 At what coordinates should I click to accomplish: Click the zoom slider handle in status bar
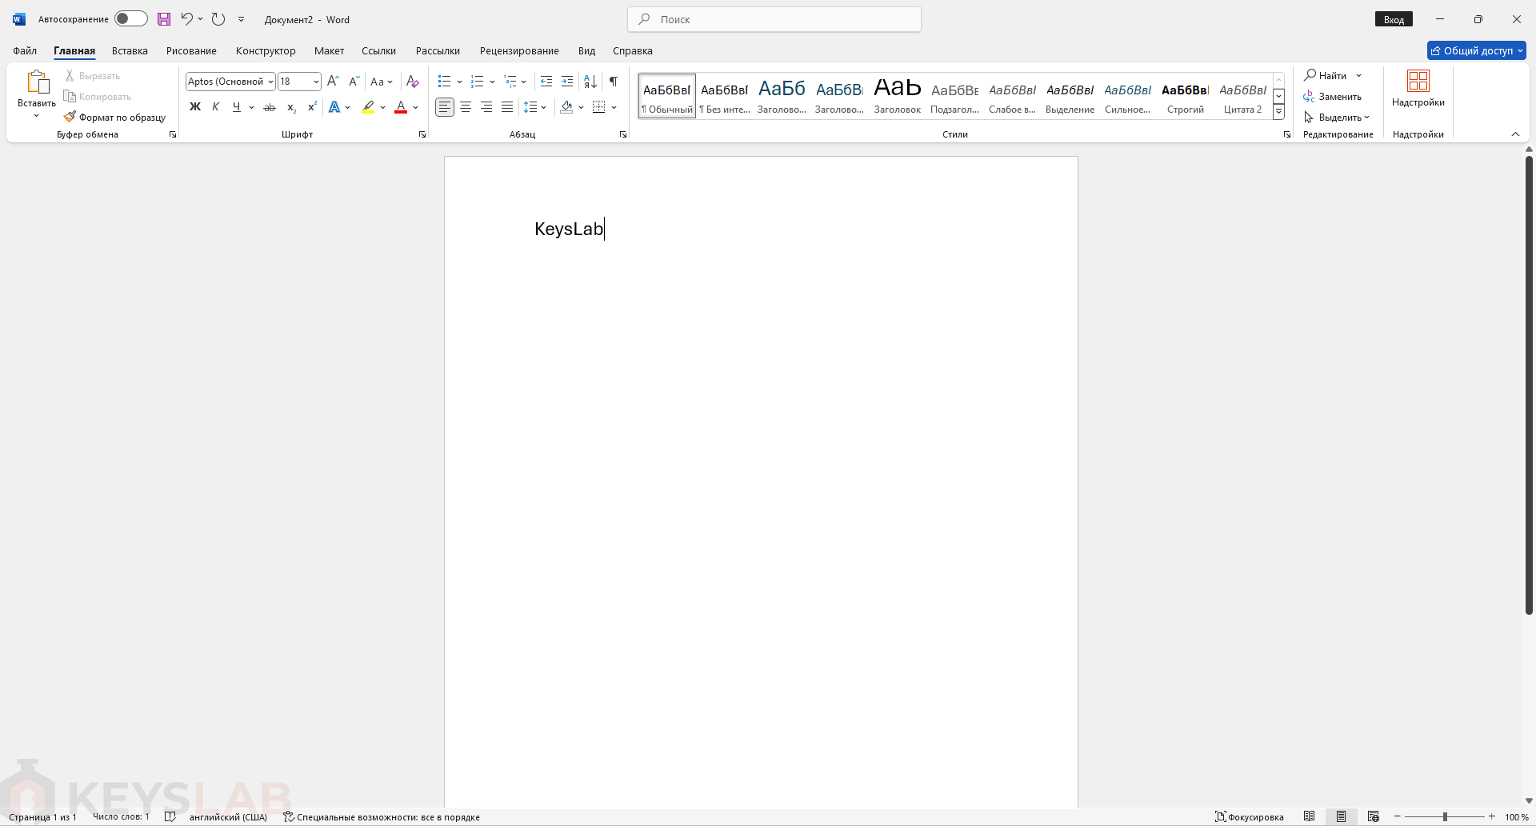(x=1445, y=817)
